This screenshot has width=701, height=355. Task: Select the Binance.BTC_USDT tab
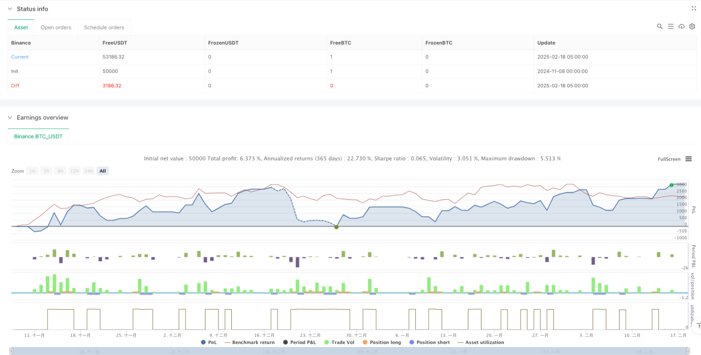pos(38,136)
